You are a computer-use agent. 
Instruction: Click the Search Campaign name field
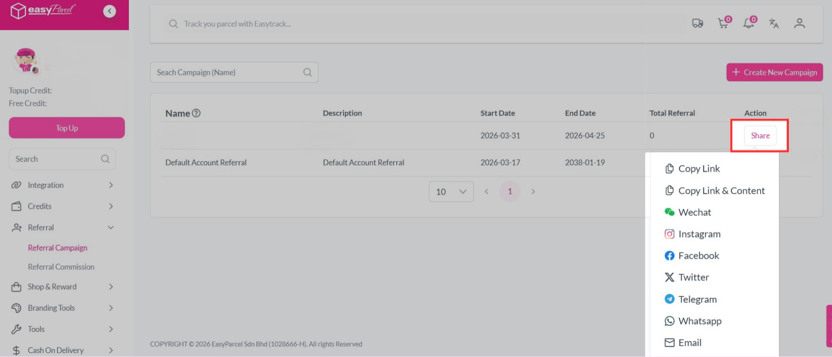click(x=226, y=72)
